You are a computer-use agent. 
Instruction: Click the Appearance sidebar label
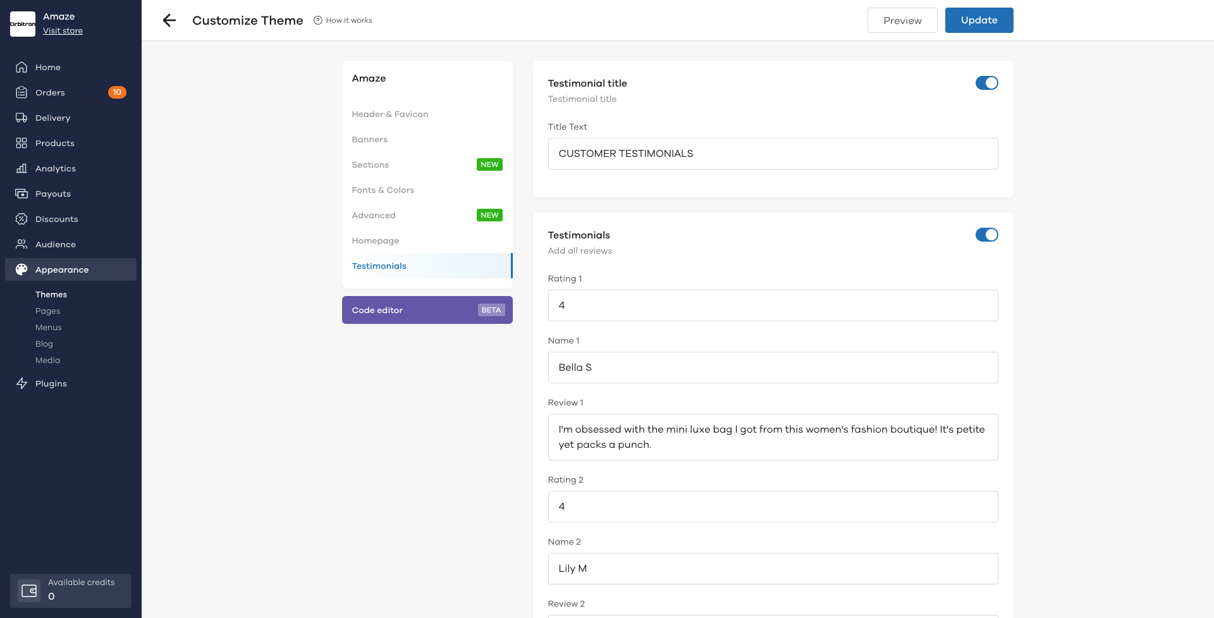[62, 269]
